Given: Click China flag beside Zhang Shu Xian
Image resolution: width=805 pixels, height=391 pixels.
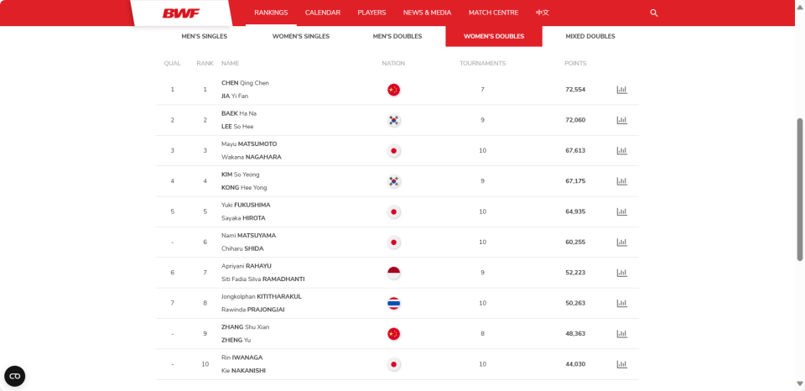Looking at the screenshot, I should 393,334.
